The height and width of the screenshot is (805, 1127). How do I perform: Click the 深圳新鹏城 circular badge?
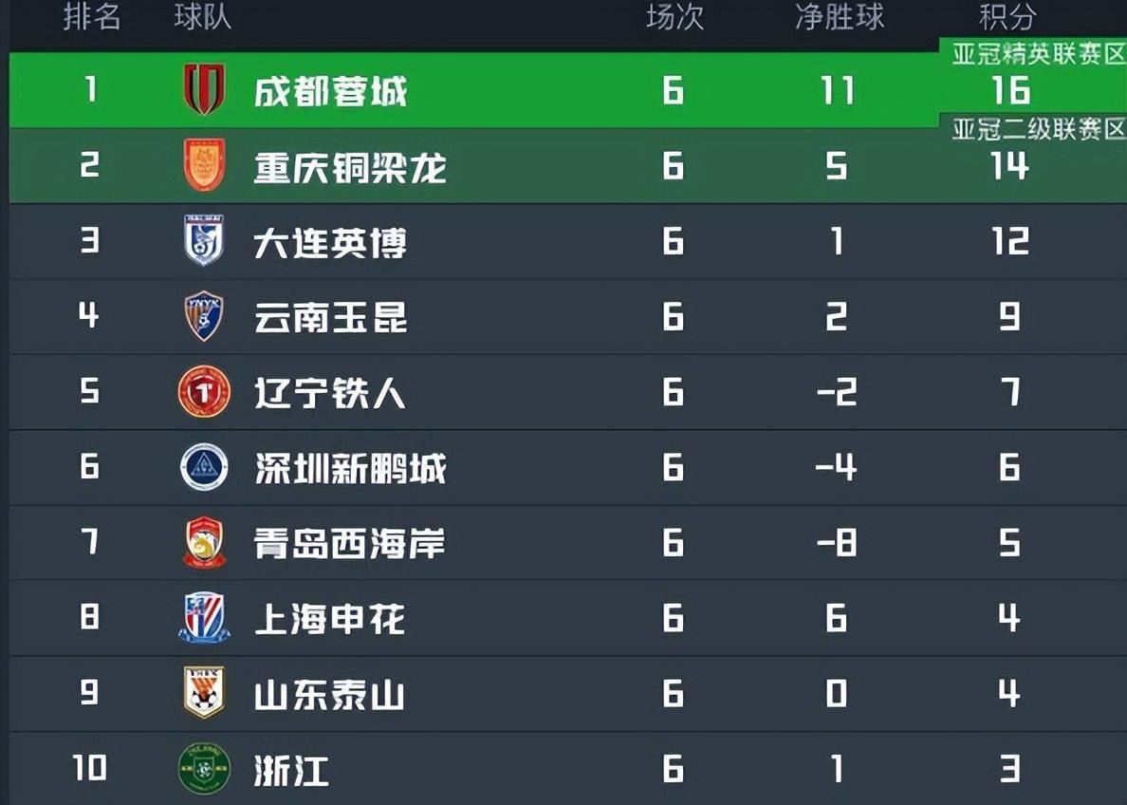click(x=204, y=467)
